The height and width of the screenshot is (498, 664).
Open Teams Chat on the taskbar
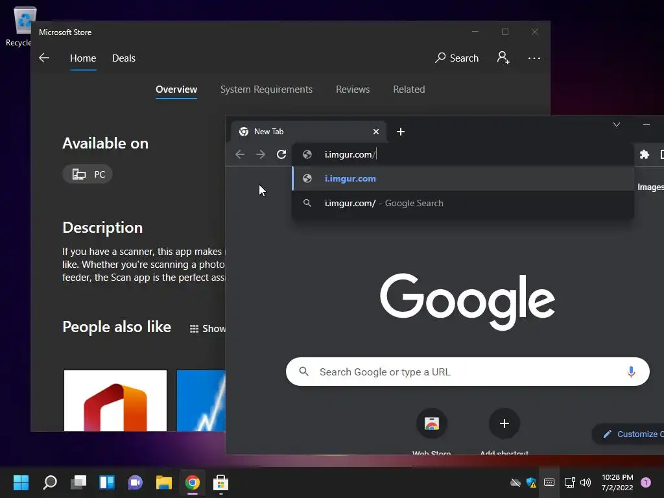135,482
